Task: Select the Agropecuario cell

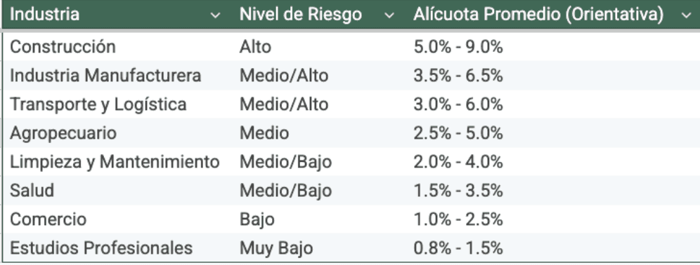Action: pyautogui.click(x=117, y=132)
